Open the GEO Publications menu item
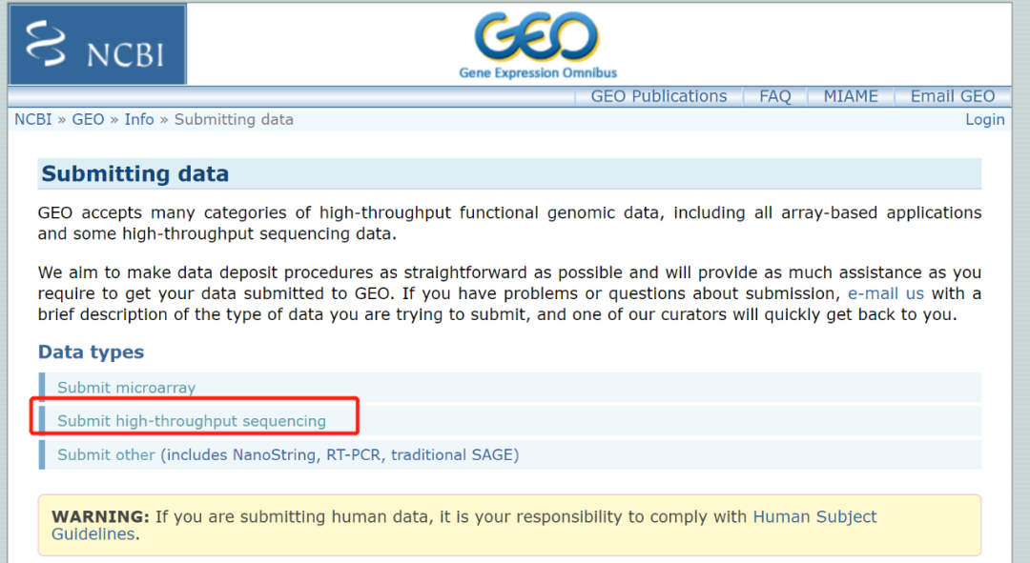Image resolution: width=1030 pixels, height=563 pixels. coord(658,96)
